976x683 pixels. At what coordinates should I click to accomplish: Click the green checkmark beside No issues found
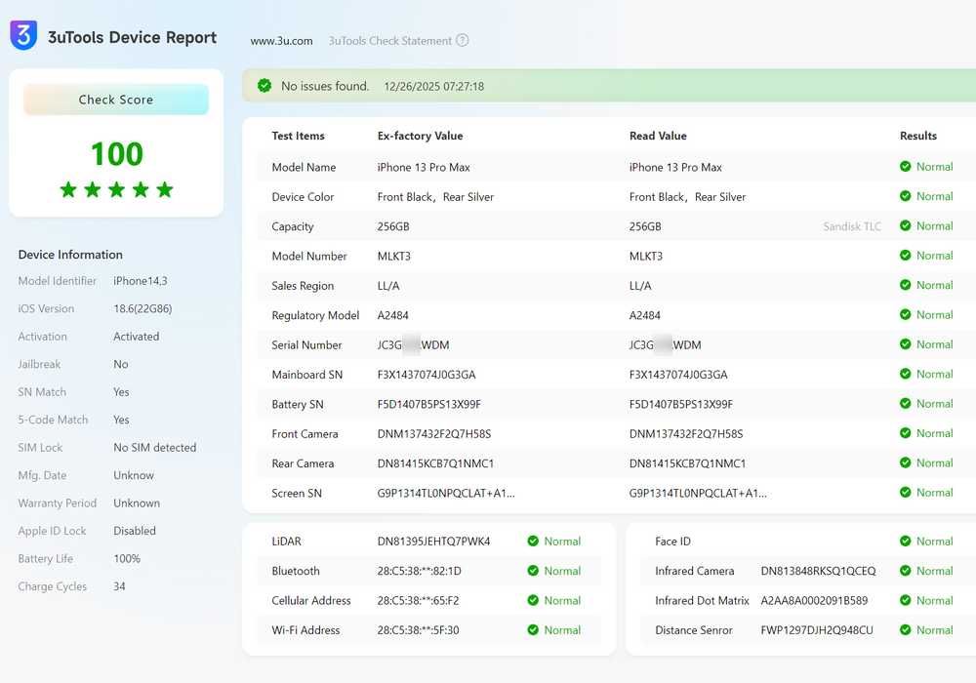[264, 86]
